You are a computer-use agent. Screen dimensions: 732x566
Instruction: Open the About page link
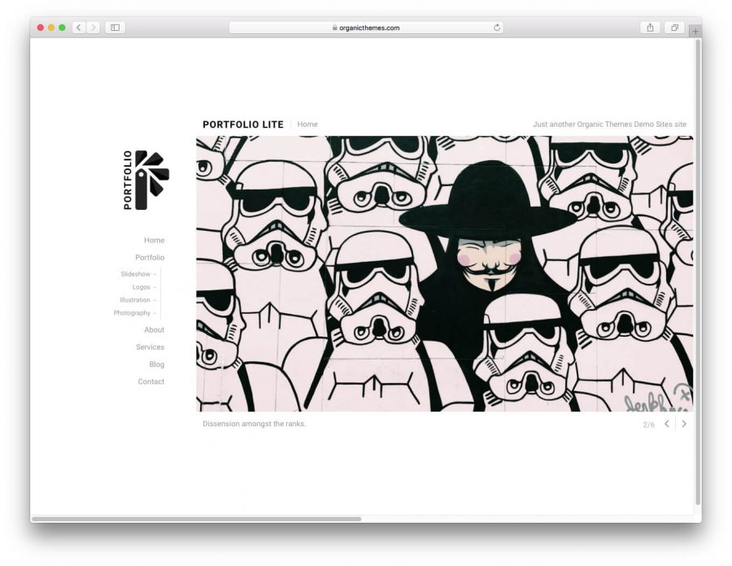[x=154, y=330]
